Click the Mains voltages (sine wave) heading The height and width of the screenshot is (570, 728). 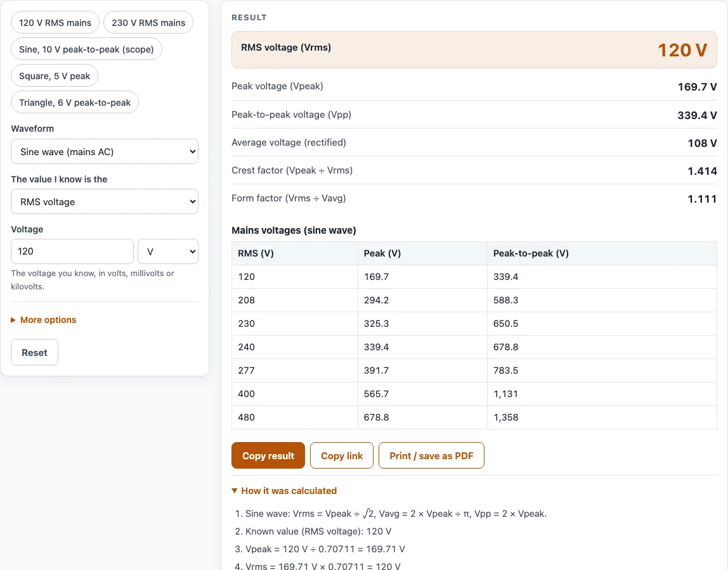(294, 231)
